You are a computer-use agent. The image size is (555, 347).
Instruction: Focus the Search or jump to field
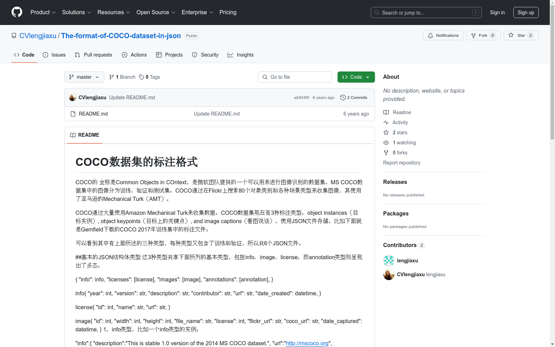pyautogui.click(x=426, y=12)
